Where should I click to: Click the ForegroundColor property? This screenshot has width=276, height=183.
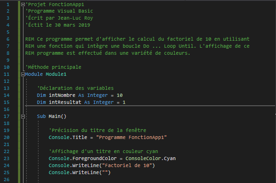[x=94, y=159]
